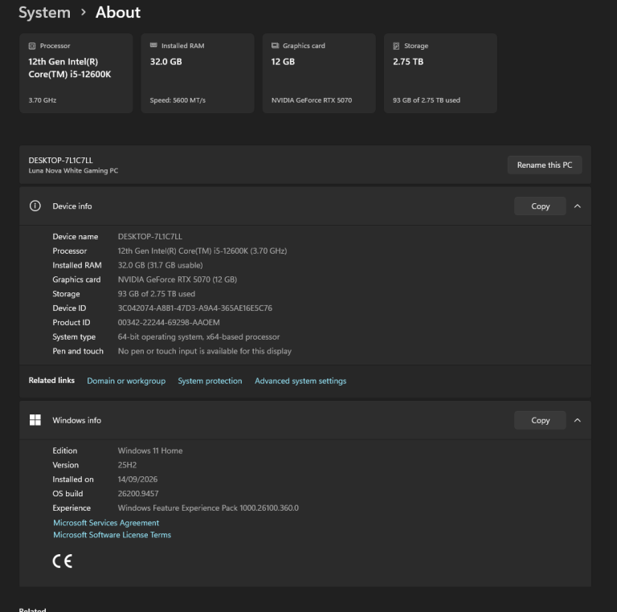Click the Installed RAM memory icon
The width and height of the screenshot is (617, 612).
click(153, 45)
